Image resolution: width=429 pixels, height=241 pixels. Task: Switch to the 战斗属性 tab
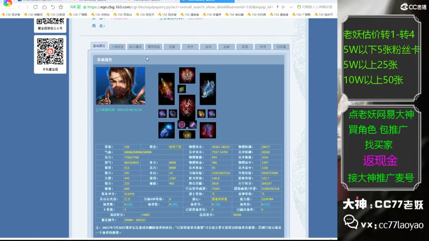[136, 47]
